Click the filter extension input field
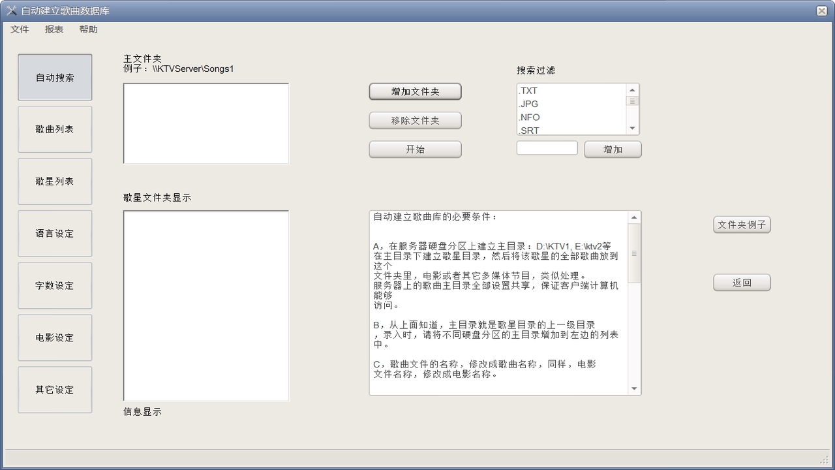The height and width of the screenshot is (470, 835). [x=547, y=148]
